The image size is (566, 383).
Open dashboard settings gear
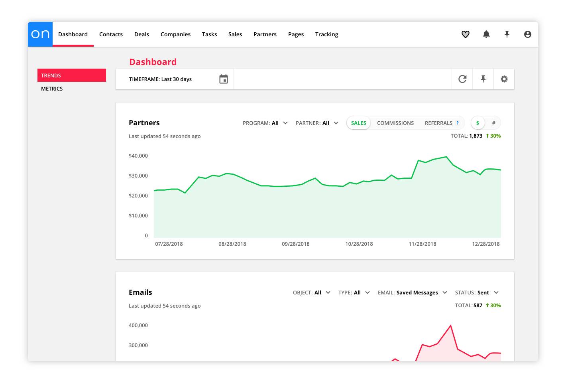(504, 79)
